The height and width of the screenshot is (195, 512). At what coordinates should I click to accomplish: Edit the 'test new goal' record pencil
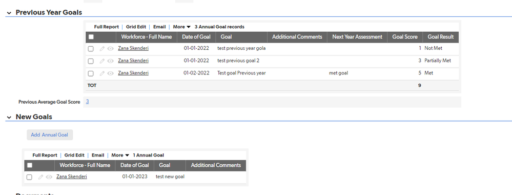coord(40,177)
